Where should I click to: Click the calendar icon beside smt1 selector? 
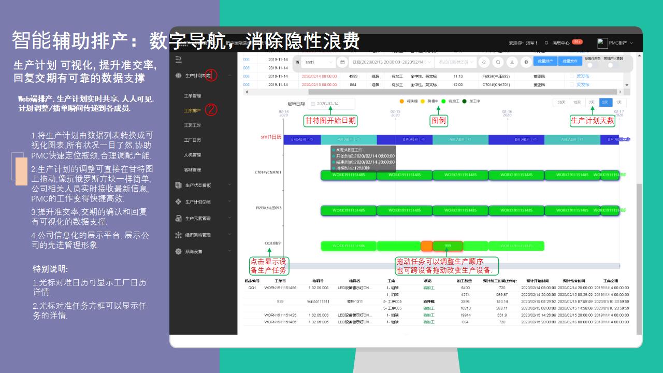342,62
